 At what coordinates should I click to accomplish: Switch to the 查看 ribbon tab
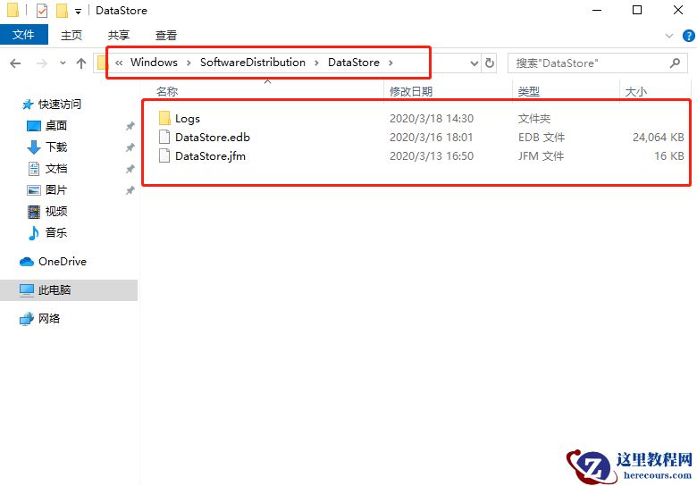pos(165,35)
